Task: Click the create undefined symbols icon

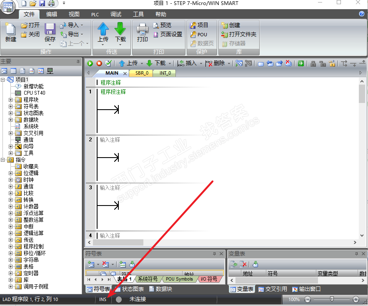Action: (x=123, y=264)
